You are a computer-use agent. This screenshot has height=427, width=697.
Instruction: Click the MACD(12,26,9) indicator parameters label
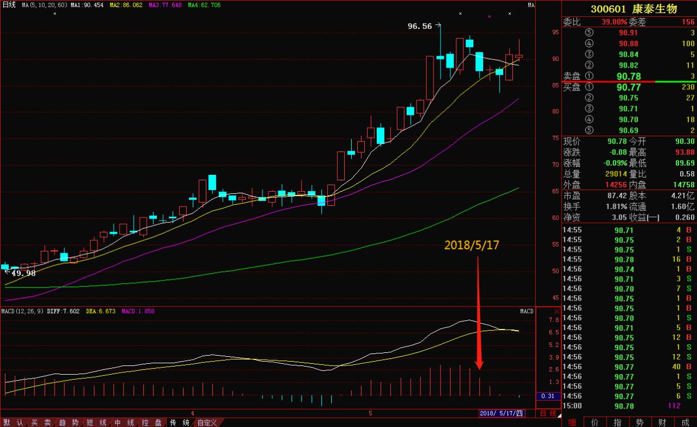(x=21, y=311)
